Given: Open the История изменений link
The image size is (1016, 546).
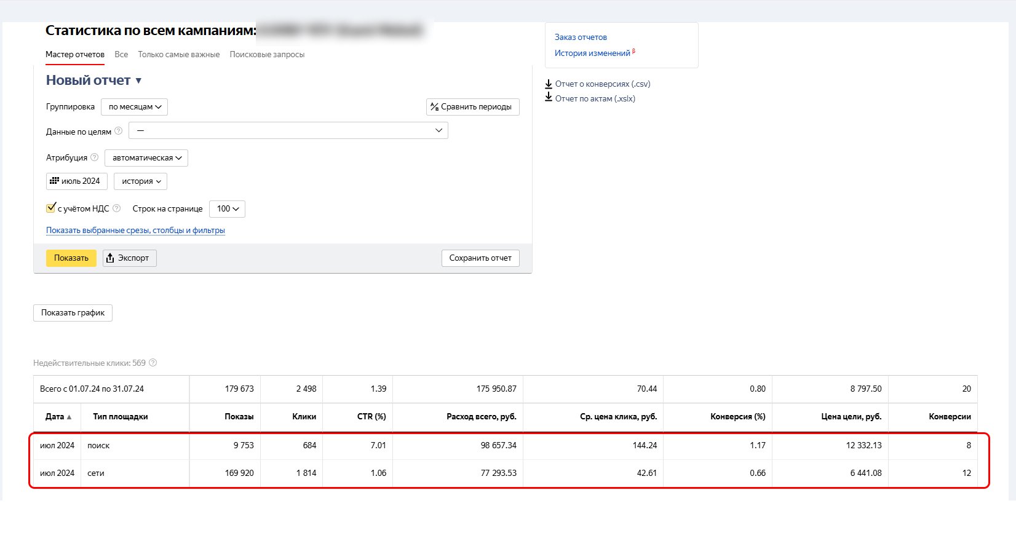Looking at the screenshot, I should click(x=592, y=53).
